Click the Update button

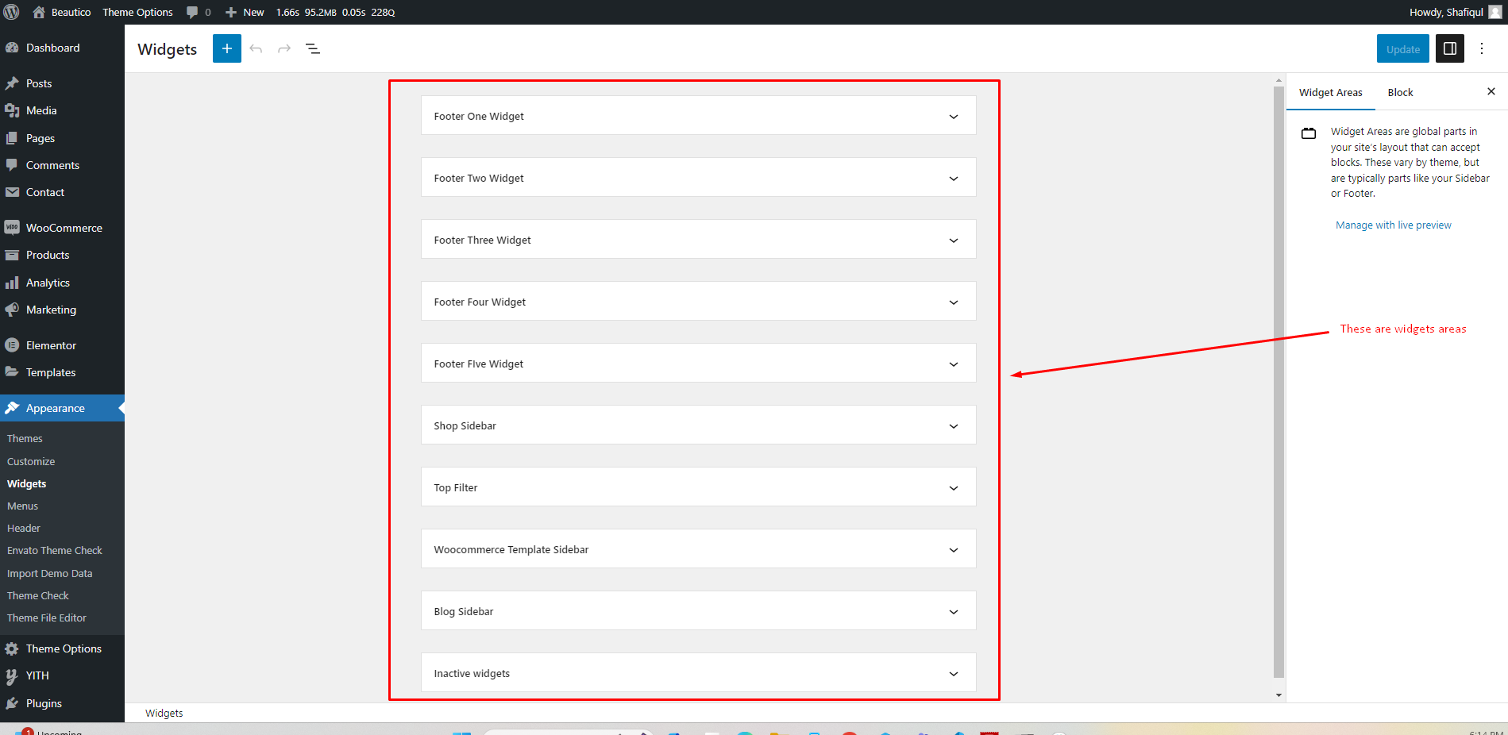(1403, 48)
